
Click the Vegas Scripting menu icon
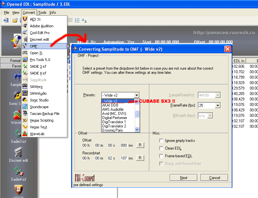pos(25,120)
